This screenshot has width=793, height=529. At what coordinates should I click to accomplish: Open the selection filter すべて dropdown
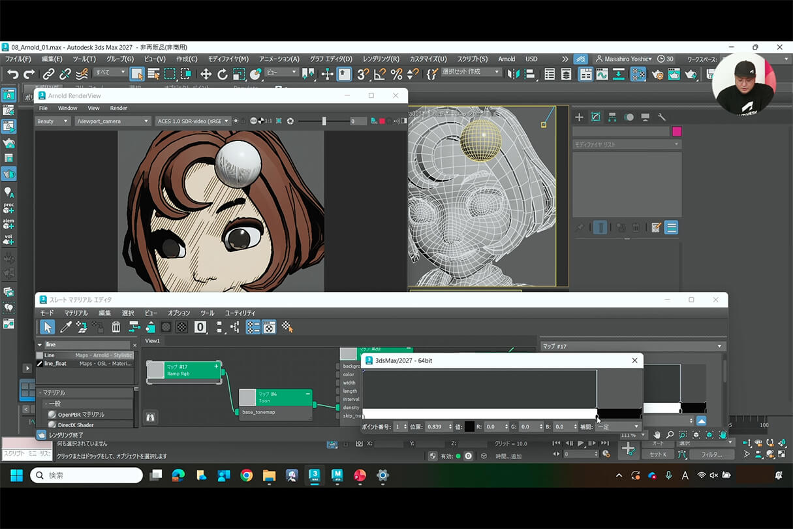[x=110, y=72]
